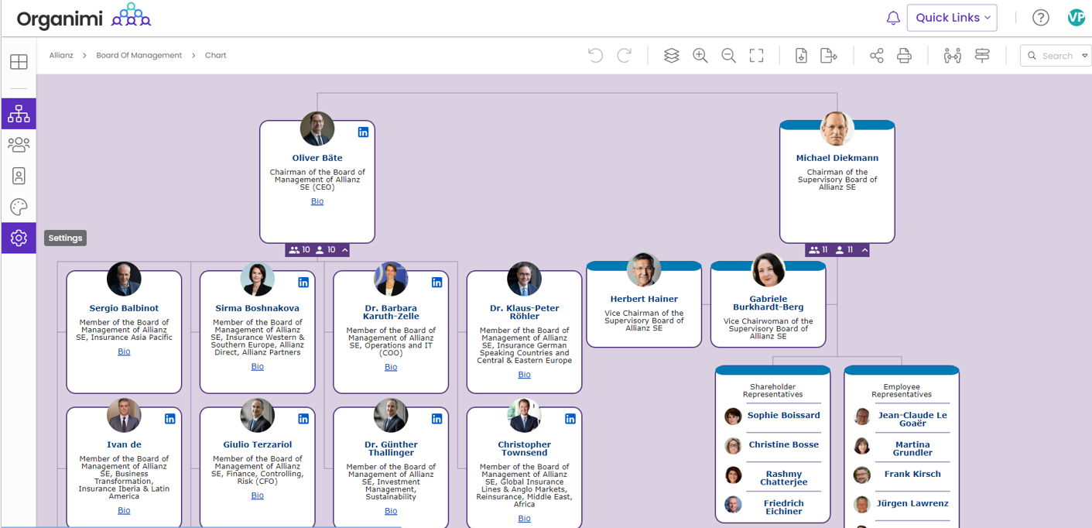The image size is (1092, 528).
Task: Select Rashmy Chatterjee in the list
Action: click(783, 478)
